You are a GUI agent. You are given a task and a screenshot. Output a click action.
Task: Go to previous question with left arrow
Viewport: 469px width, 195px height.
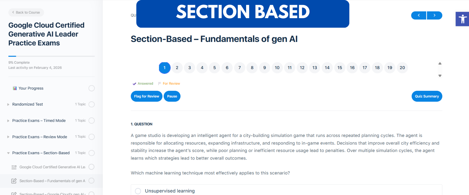pyautogui.click(x=419, y=15)
